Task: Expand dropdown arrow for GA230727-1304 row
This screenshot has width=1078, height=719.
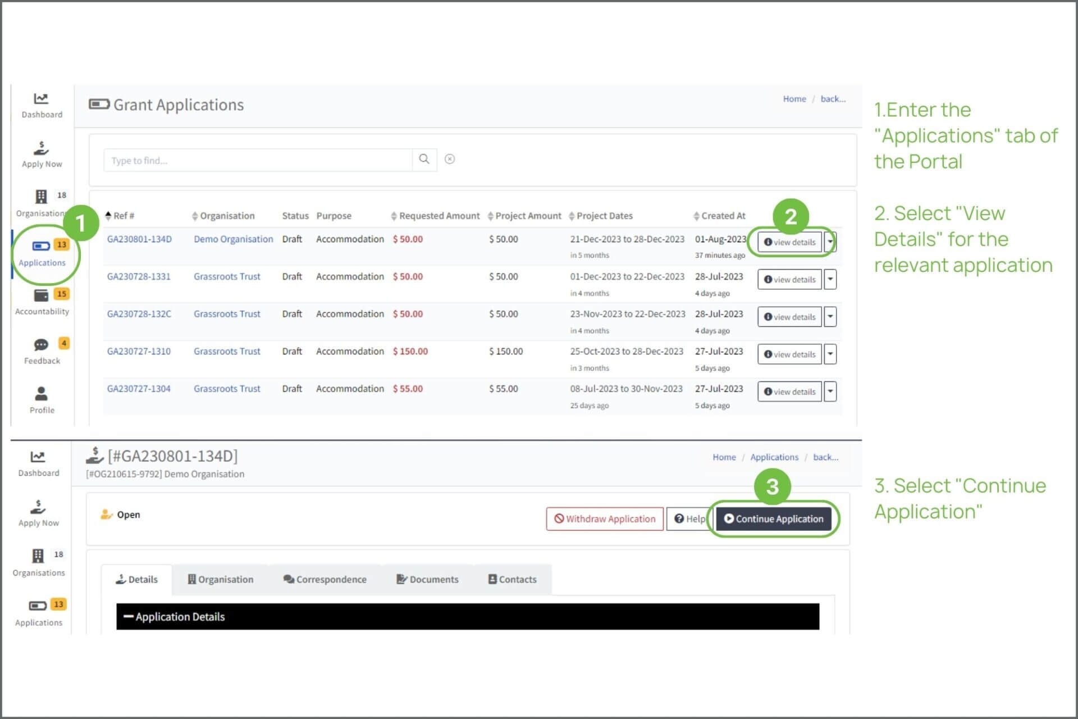Action: click(830, 392)
